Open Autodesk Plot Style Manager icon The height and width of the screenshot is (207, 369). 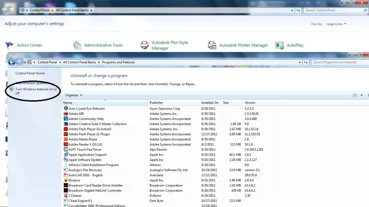pyautogui.click(x=144, y=45)
